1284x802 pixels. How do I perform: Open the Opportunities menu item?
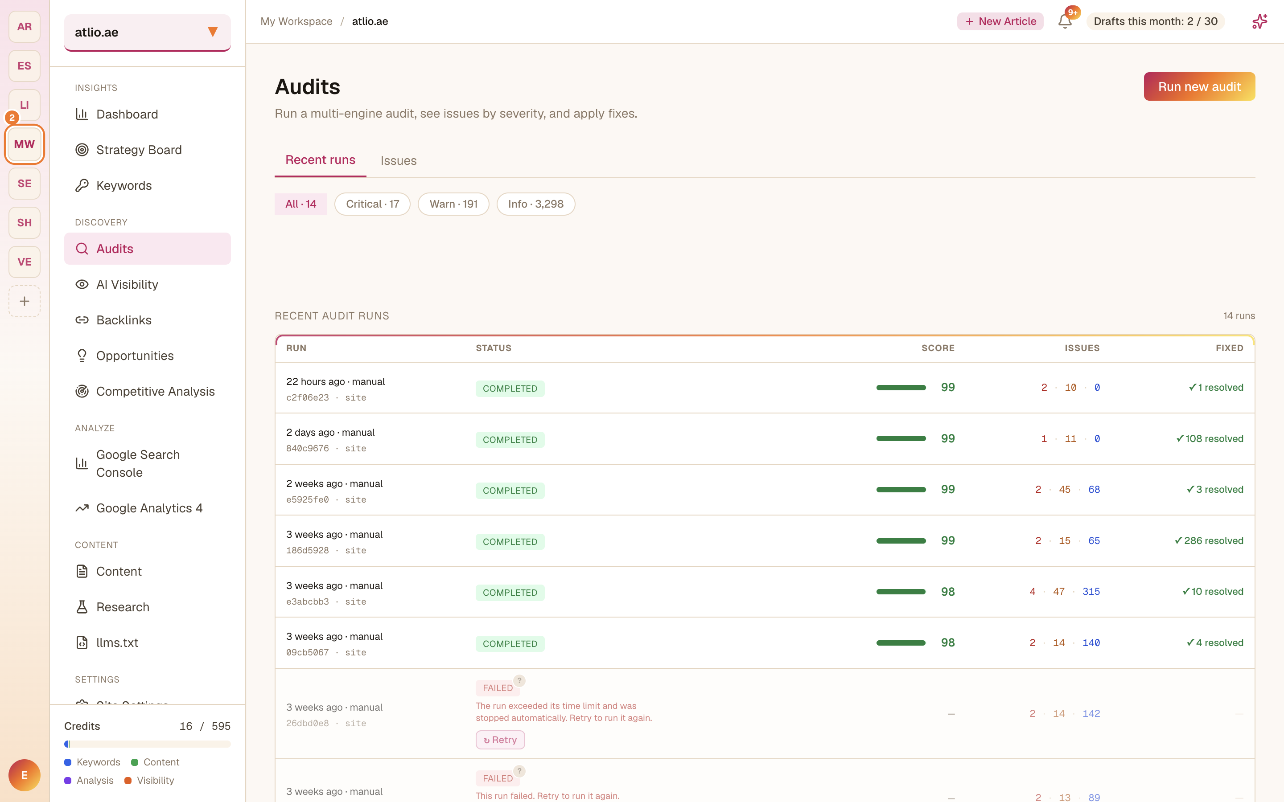tap(148, 356)
